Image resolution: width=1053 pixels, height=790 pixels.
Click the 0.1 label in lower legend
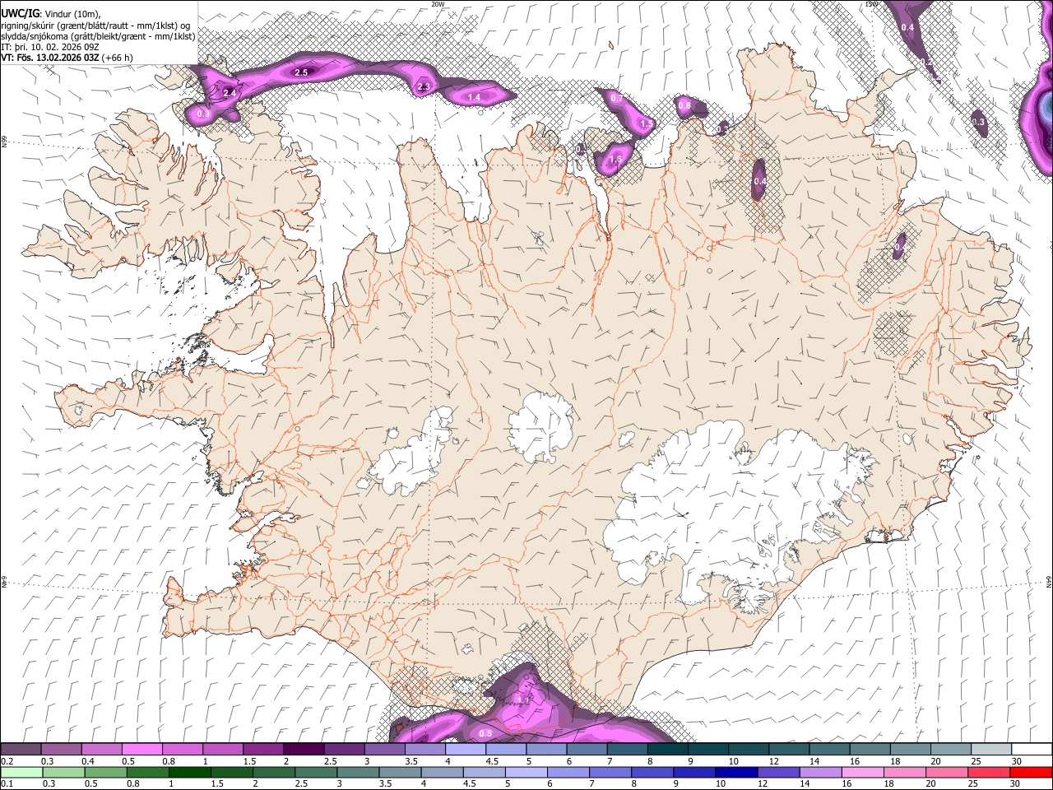point(7,784)
